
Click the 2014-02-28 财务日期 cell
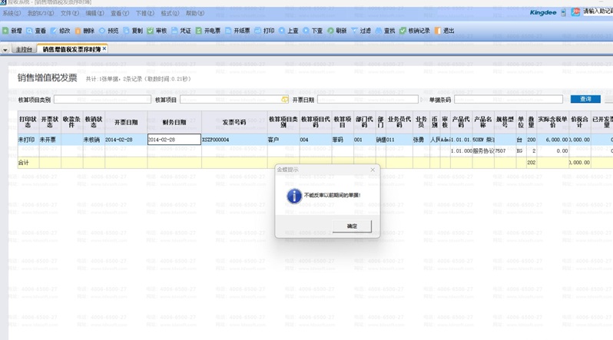click(174, 140)
